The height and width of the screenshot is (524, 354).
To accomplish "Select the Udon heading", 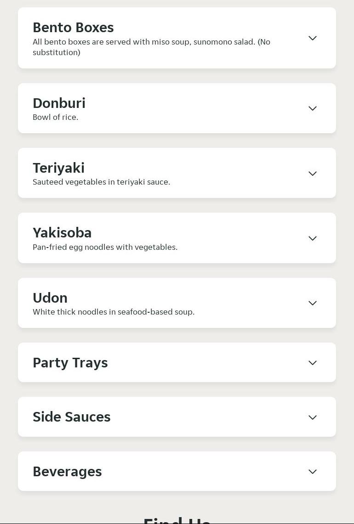I will [50, 298].
